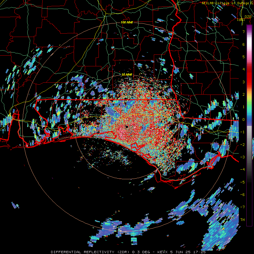Click the color scale label "0"
This screenshot has width=254, height=254.
click(244, 120)
